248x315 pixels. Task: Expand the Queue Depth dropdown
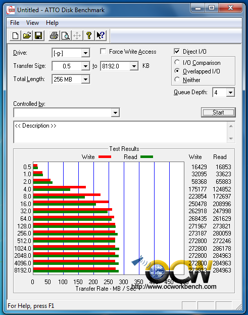click(x=230, y=92)
